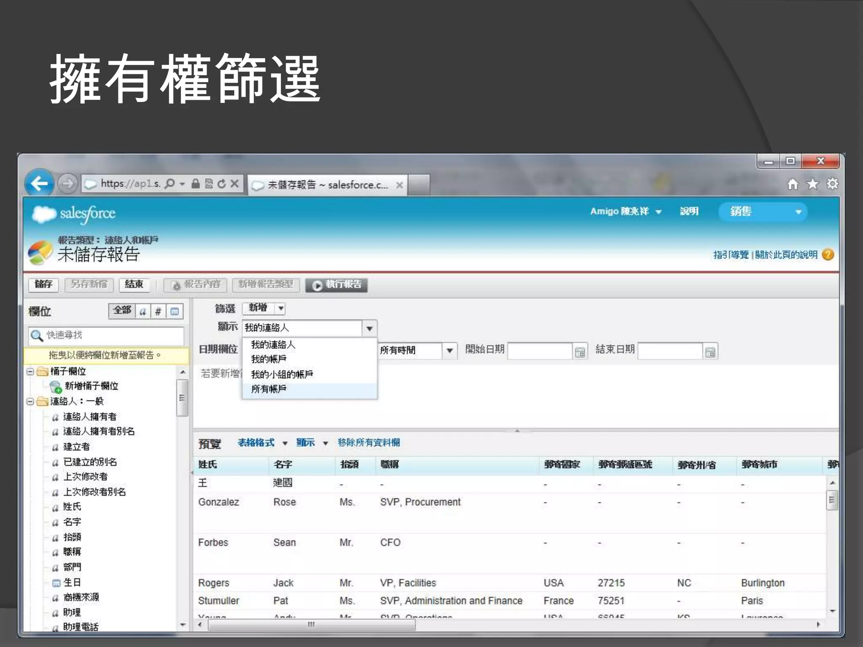
Task: Open the 銷售 app menu dropdown
Action: (798, 212)
